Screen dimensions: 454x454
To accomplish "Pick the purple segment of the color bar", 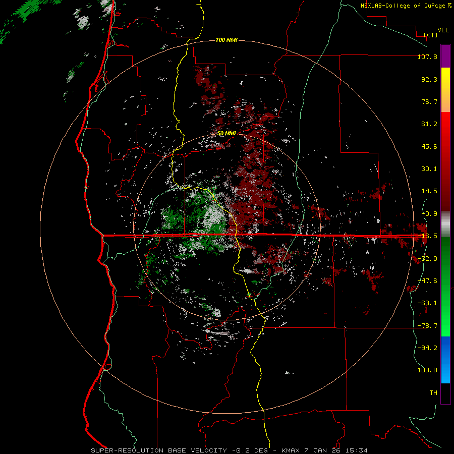I will [x=445, y=56].
